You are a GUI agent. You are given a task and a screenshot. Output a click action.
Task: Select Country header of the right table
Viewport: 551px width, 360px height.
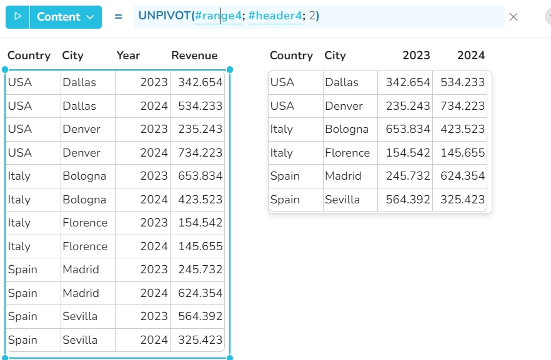291,56
